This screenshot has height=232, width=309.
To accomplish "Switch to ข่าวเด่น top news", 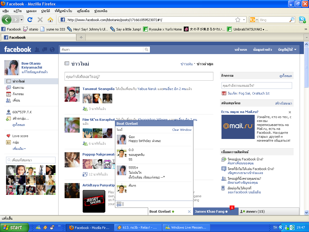I will [186, 64].
